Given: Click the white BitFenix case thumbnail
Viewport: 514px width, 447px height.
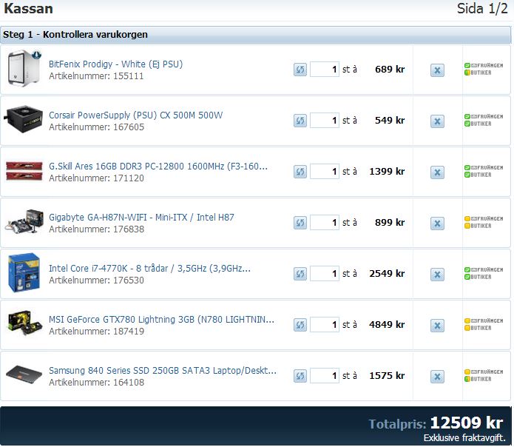Looking at the screenshot, I should coord(24,68).
